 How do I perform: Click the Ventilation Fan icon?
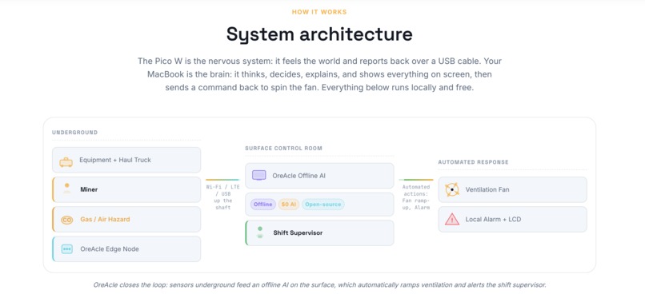(451, 190)
